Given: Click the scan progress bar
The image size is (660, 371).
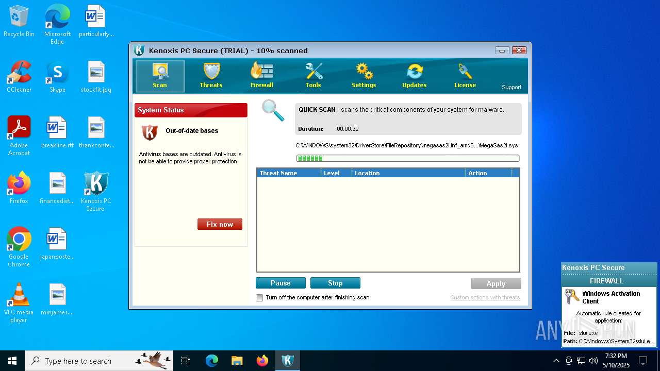Looking at the screenshot, I should tap(408, 158).
